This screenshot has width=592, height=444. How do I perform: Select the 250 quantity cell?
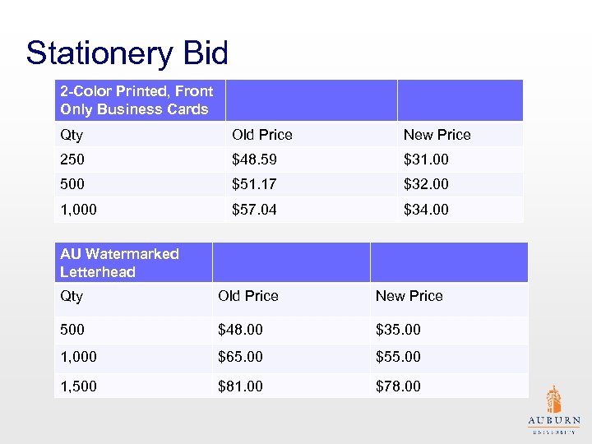click(72, 160)
